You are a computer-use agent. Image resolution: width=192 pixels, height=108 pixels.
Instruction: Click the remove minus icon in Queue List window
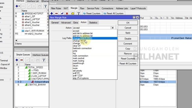pyautogui.click(x=22, y=60)
